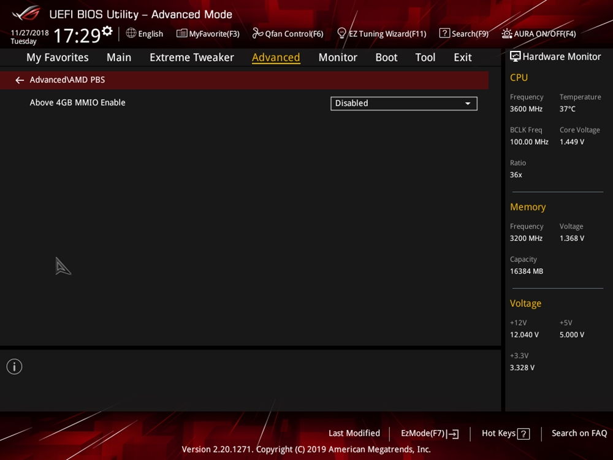This screenshot has width=613, height=460.
Task: Switch to the Main tab
Action: click(x=119, y=58)
